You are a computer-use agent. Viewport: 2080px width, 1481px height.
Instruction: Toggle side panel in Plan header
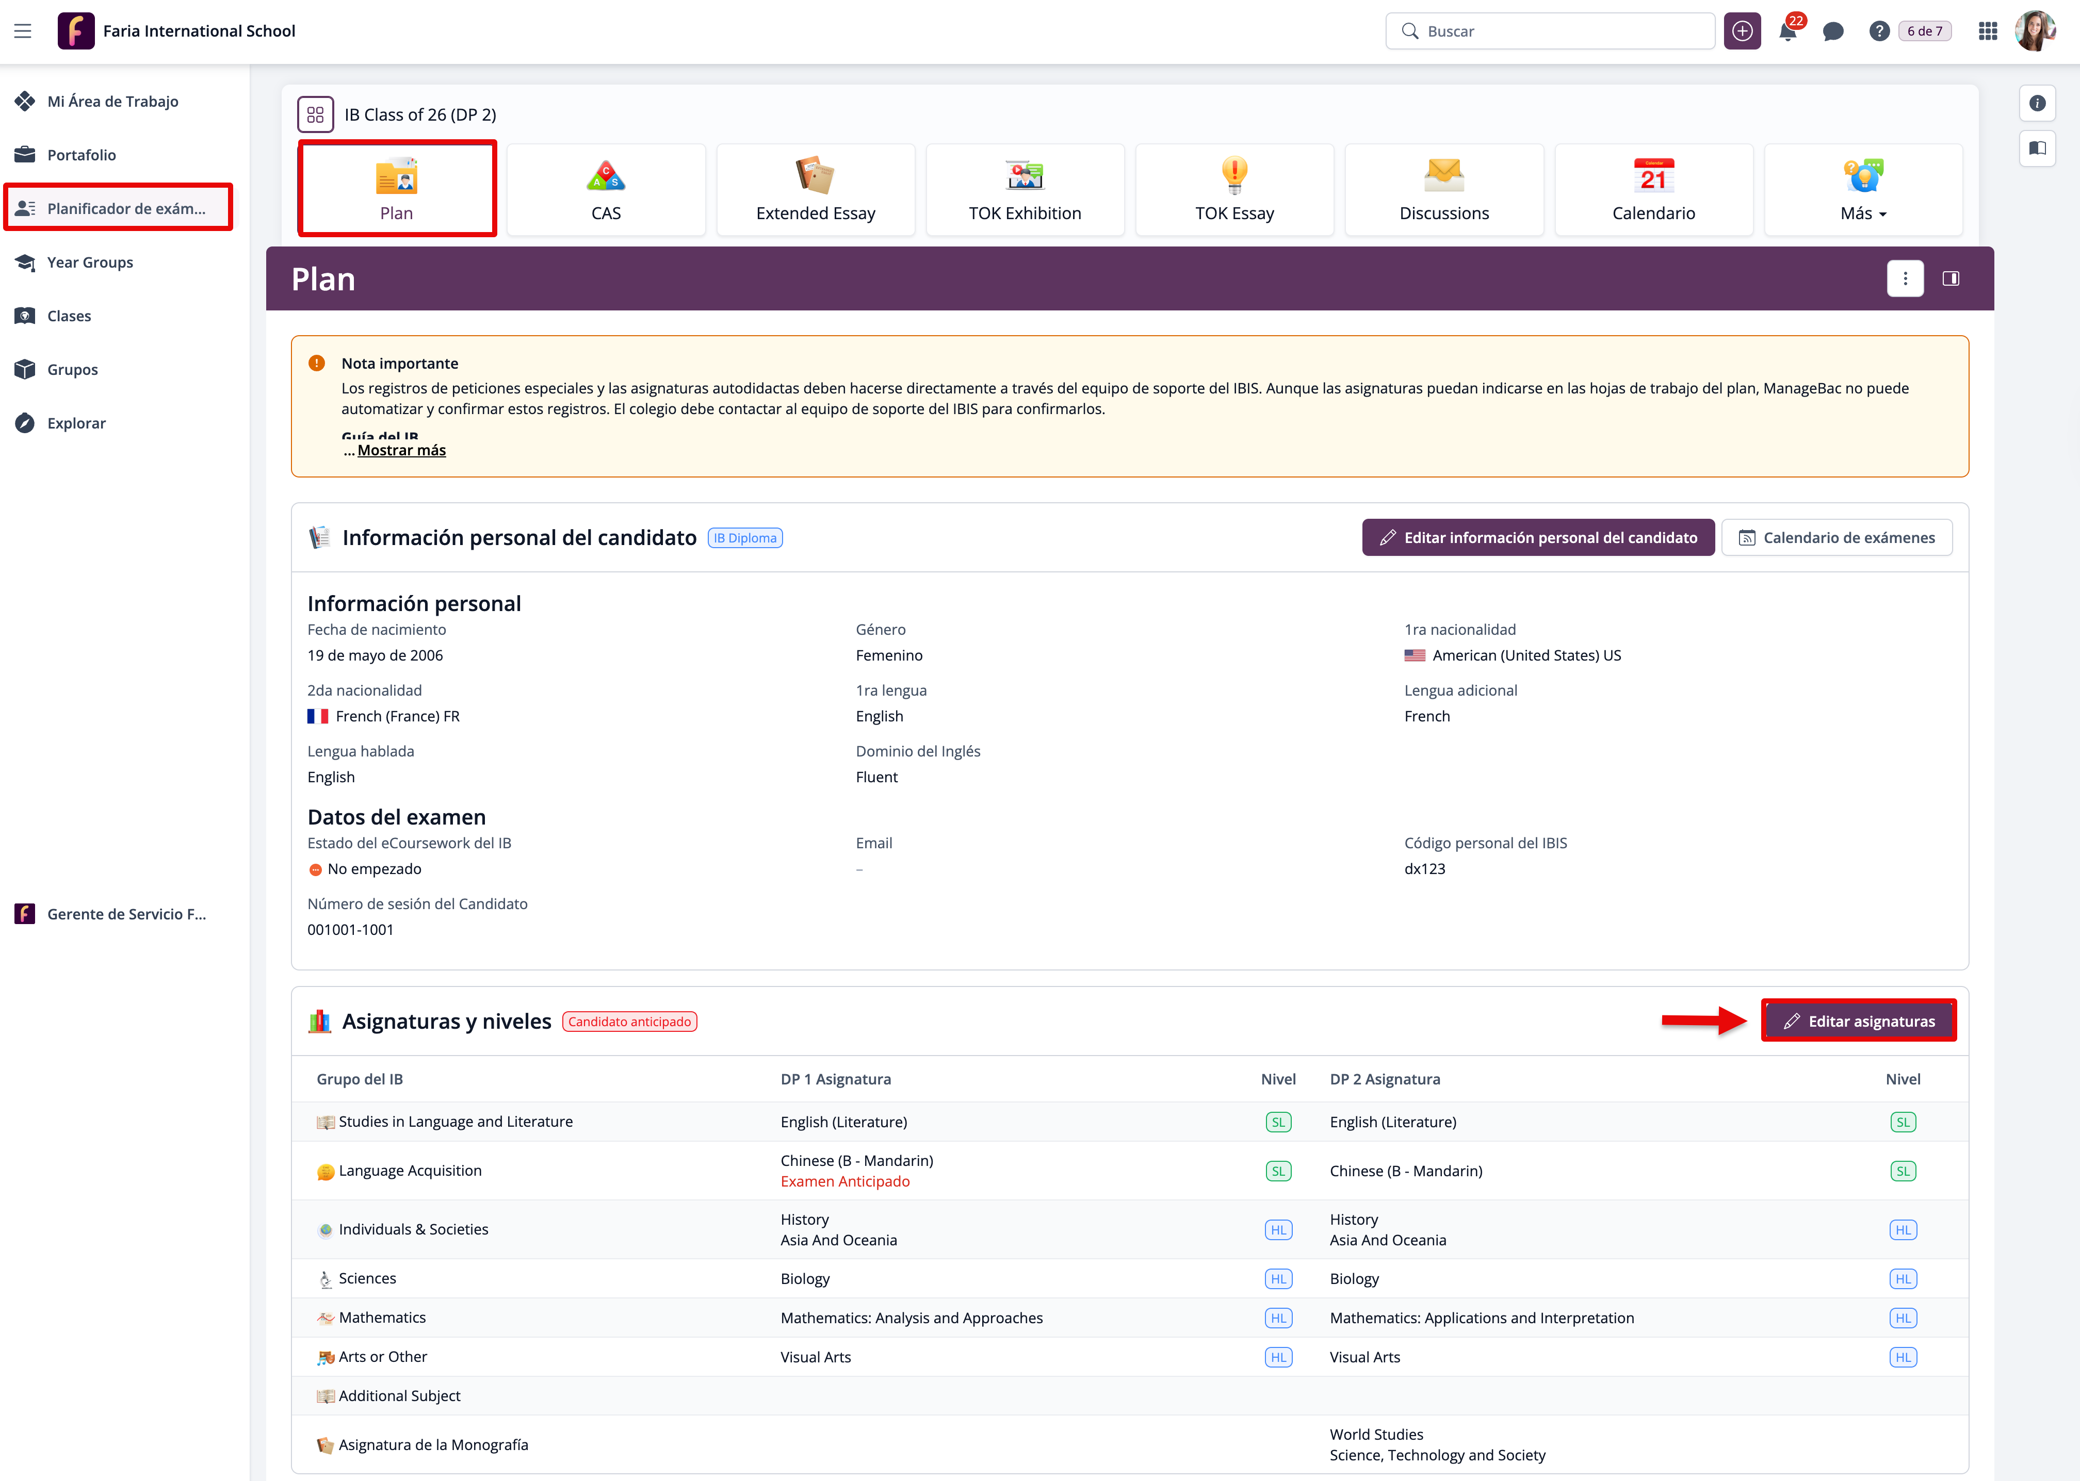pos(1951,279)
